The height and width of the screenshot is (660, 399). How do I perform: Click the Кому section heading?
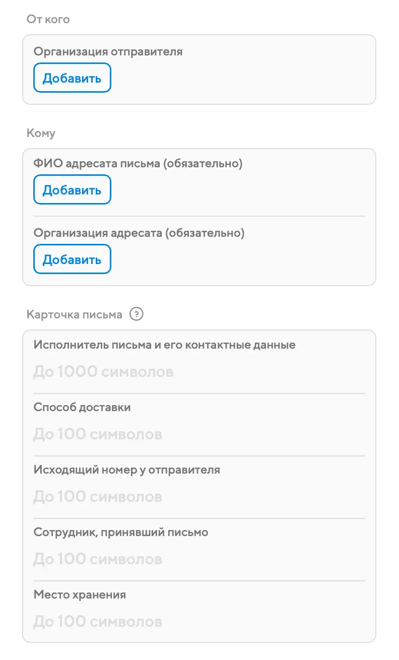pyautogui.click(x=41, y=134)
